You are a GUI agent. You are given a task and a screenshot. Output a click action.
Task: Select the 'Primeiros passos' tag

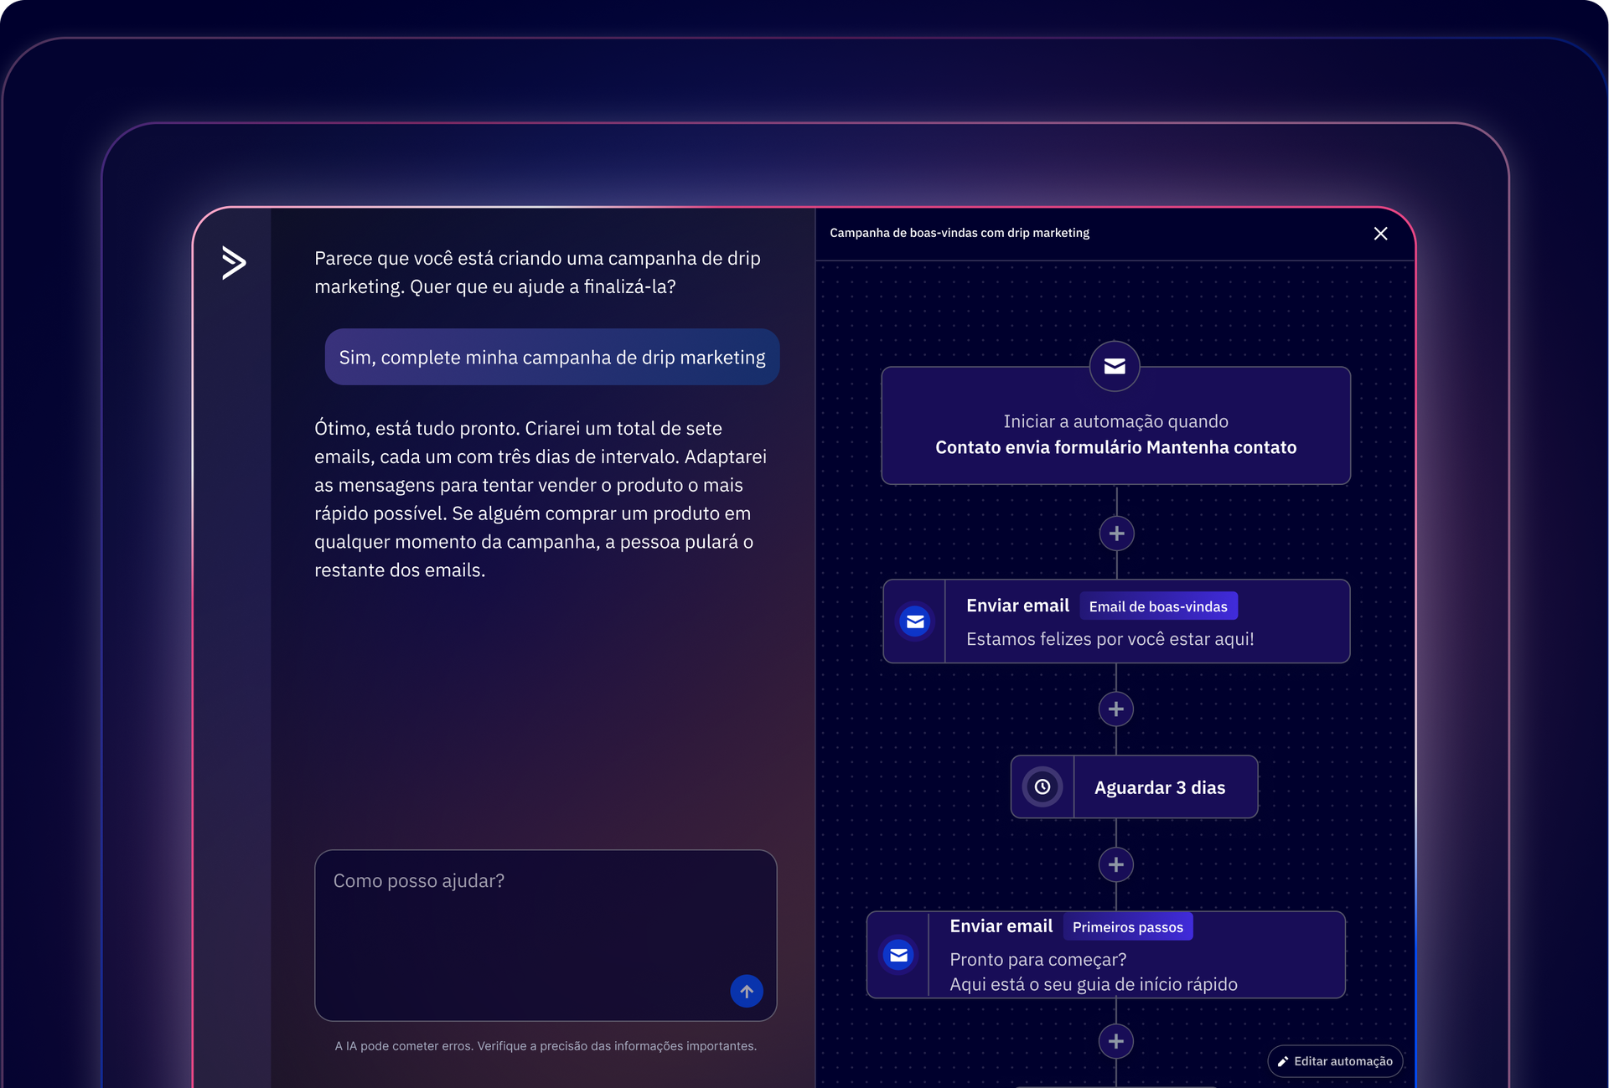point(1127,927)
